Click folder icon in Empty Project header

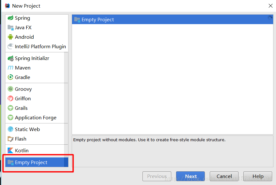[77, 20]
